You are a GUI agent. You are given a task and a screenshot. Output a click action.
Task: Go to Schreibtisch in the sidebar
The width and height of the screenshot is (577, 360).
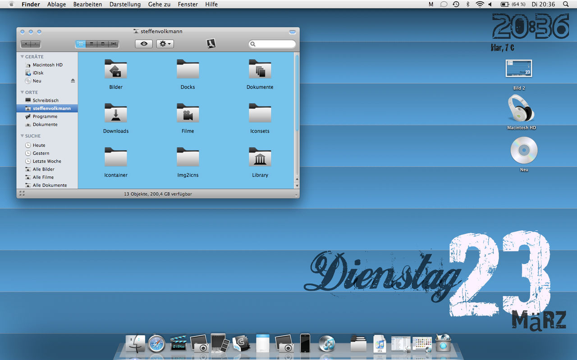point(47,100)
